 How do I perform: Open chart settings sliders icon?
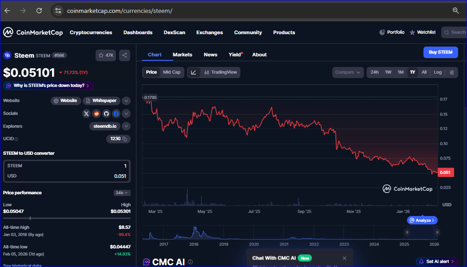pyautogui.click(x=452, y=72)
